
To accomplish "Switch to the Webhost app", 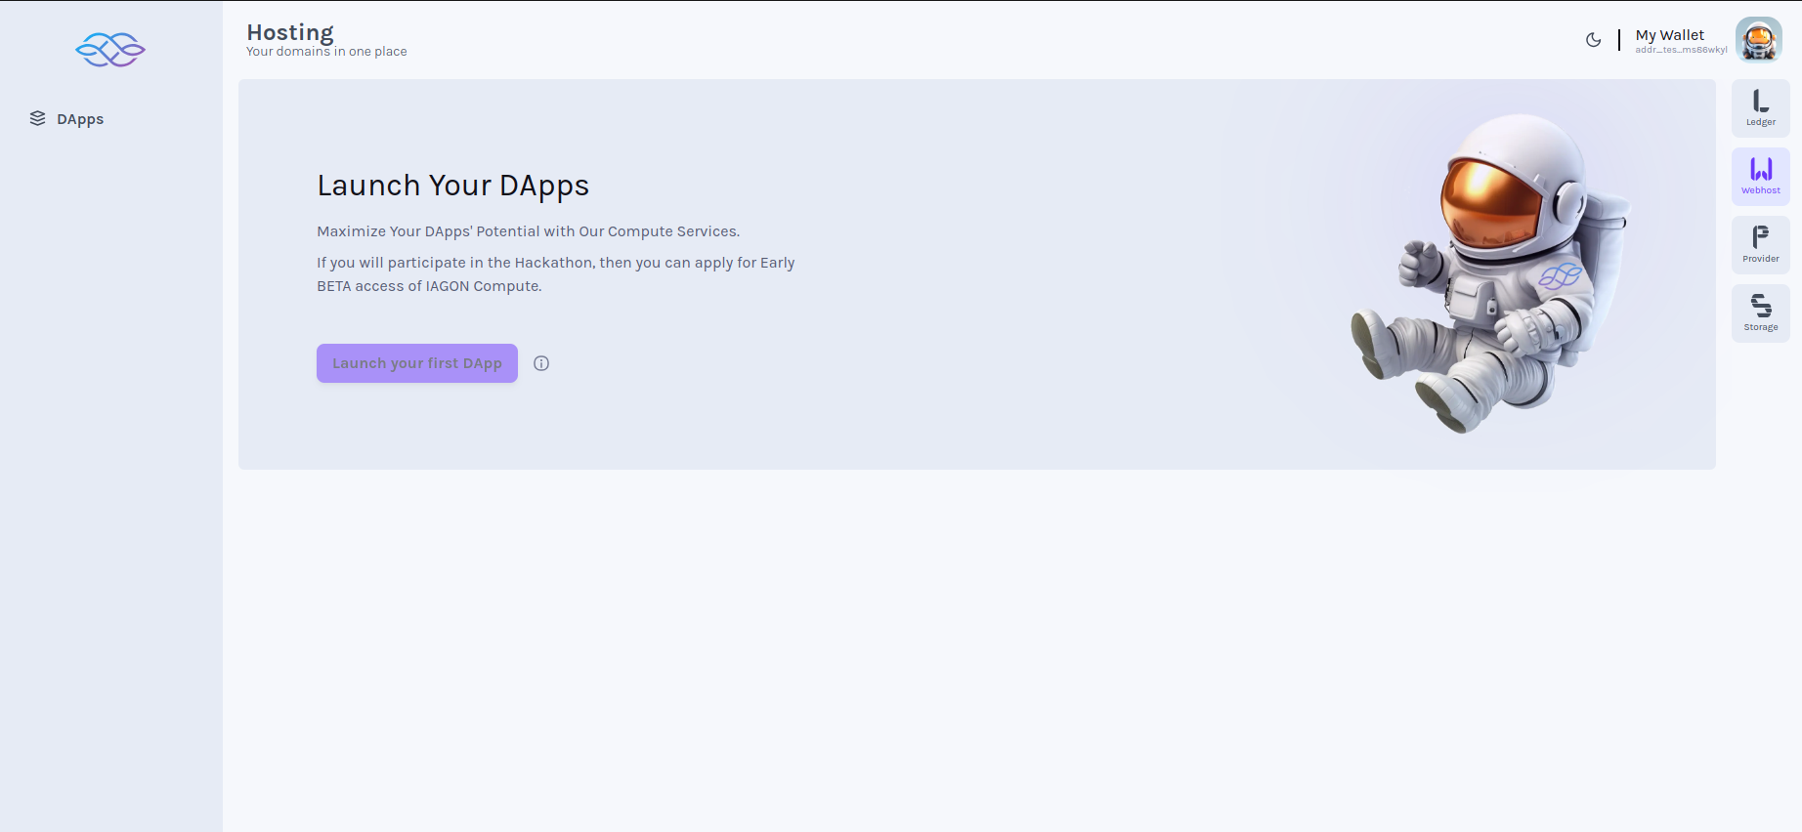I will [x=1761, y=177].
